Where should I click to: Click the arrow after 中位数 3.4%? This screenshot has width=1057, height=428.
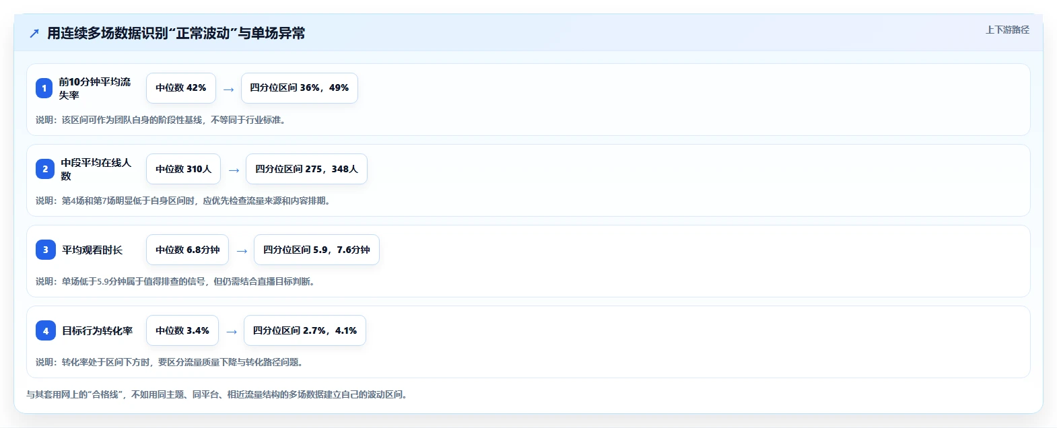(x=232, y=331)
